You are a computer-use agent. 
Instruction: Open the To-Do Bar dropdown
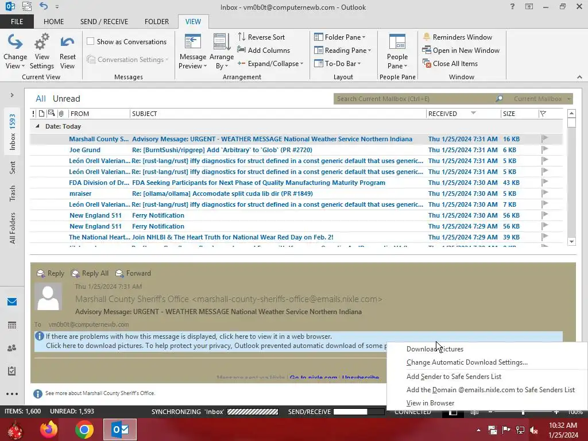pos(338,63)
